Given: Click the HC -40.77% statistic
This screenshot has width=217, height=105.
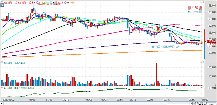Looking at the screenshot, I should (195, 12).
